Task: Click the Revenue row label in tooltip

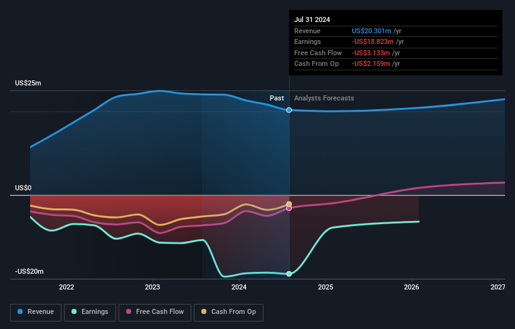Action: click(x=307, y=31)
